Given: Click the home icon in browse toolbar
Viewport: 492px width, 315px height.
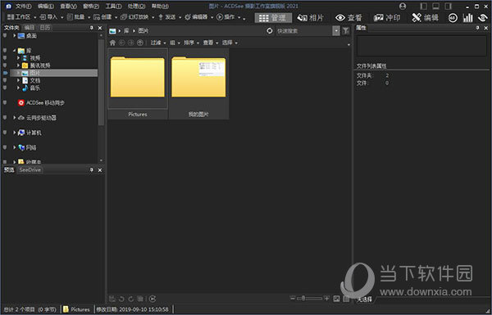Looking at the screenshot, I should pyautogui.click(x=112, y=43).
